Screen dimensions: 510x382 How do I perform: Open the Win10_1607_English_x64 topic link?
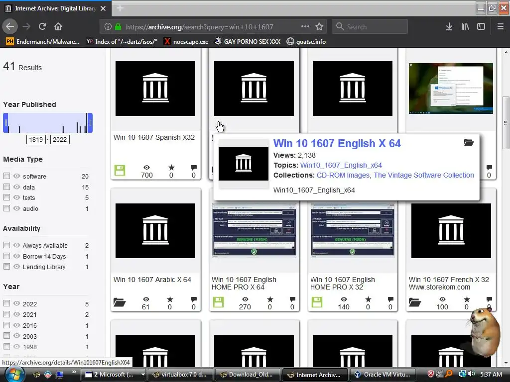tap(341, 165)
